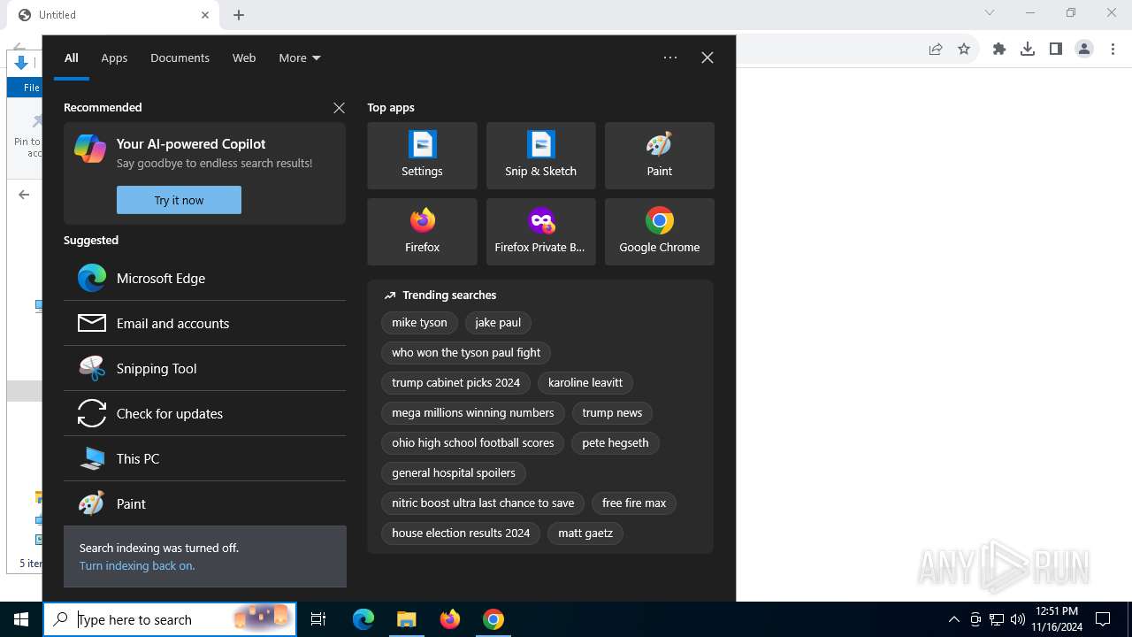Screen dimensions: 1132x637
Task: Search trending topic trump news
Action: (x=612, y=413)
